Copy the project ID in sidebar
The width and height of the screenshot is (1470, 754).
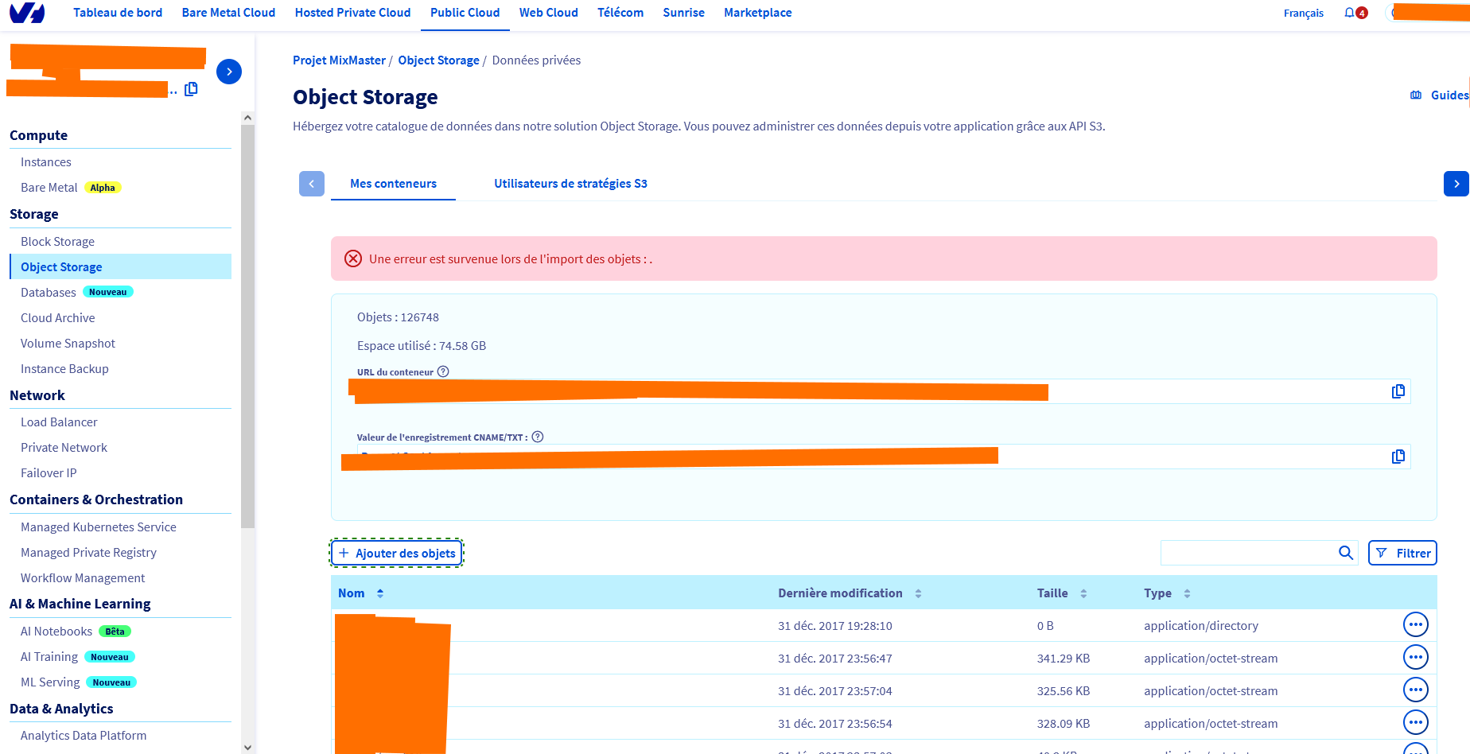click(x=191, y=89)
